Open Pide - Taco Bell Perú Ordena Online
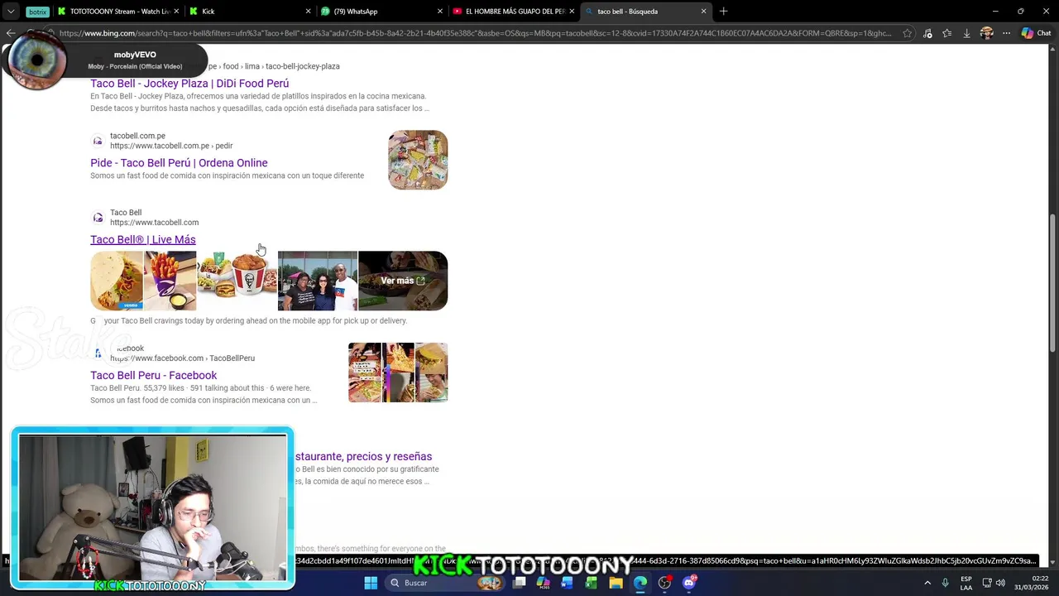 pyautogui.click(x=179, y=163)
